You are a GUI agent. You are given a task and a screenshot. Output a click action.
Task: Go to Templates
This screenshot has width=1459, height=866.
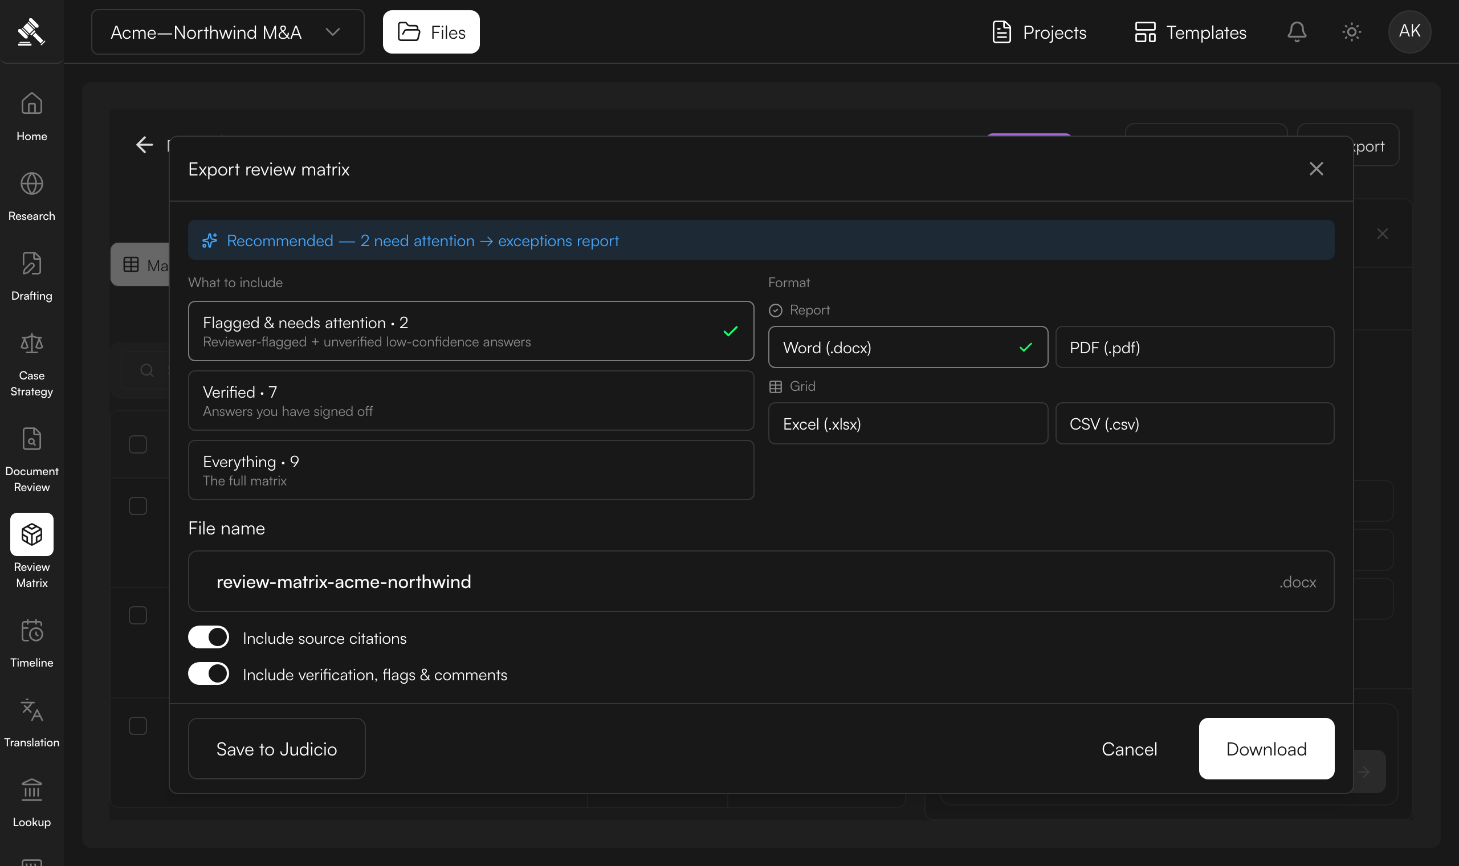[x=1191, y=32]
